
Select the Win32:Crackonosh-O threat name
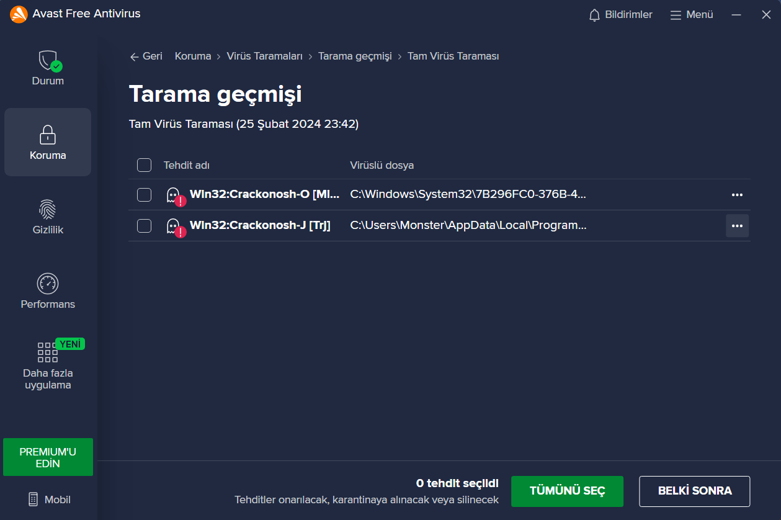265,194
